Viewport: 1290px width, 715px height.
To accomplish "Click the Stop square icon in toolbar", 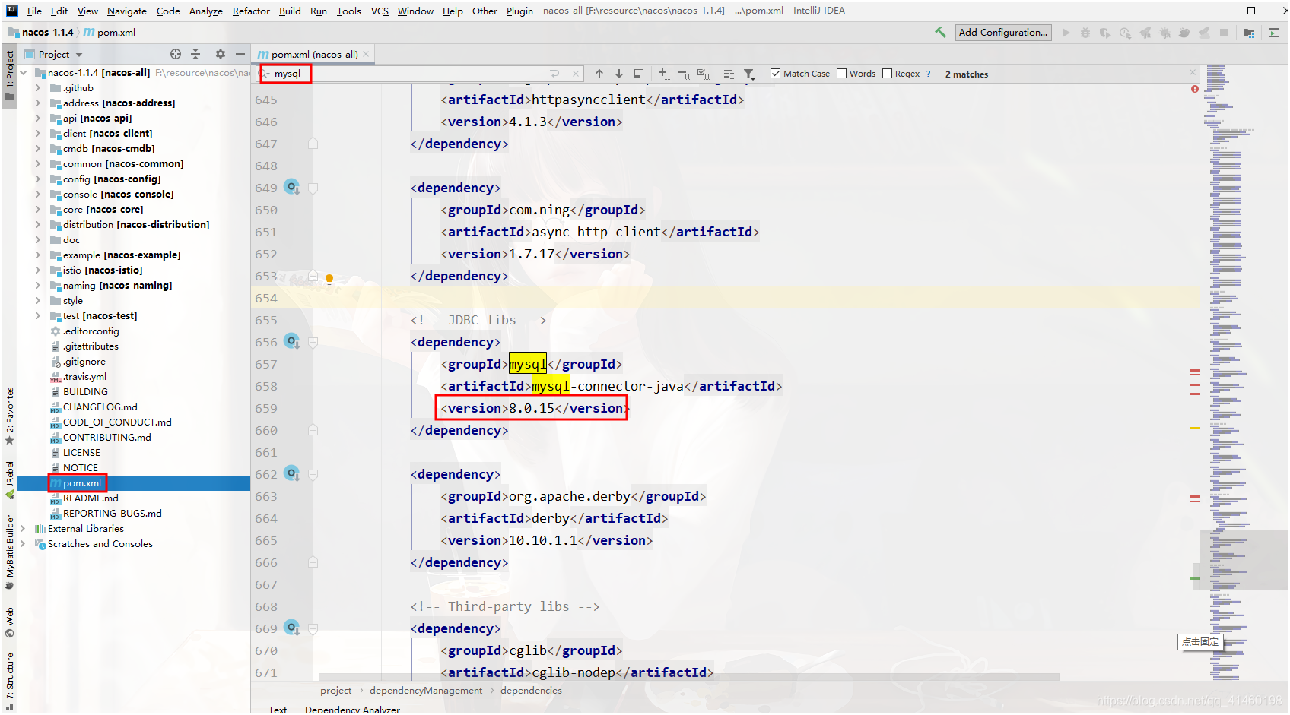I will point(1224,33).
